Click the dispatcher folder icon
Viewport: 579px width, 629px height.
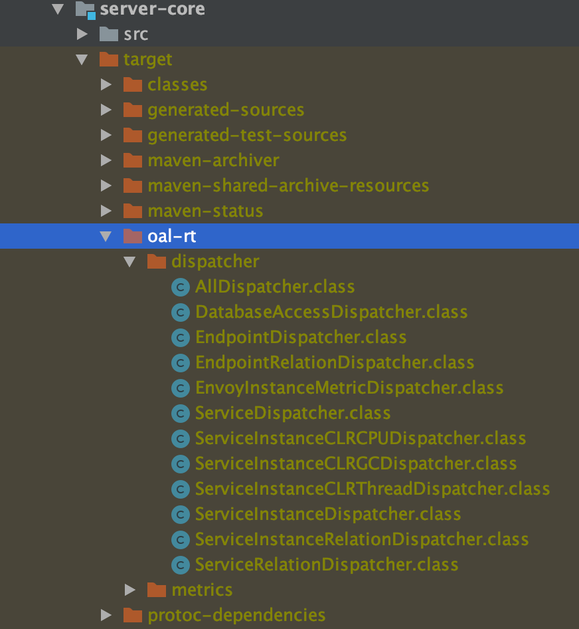pyautogui.click(x=157, y=261)
